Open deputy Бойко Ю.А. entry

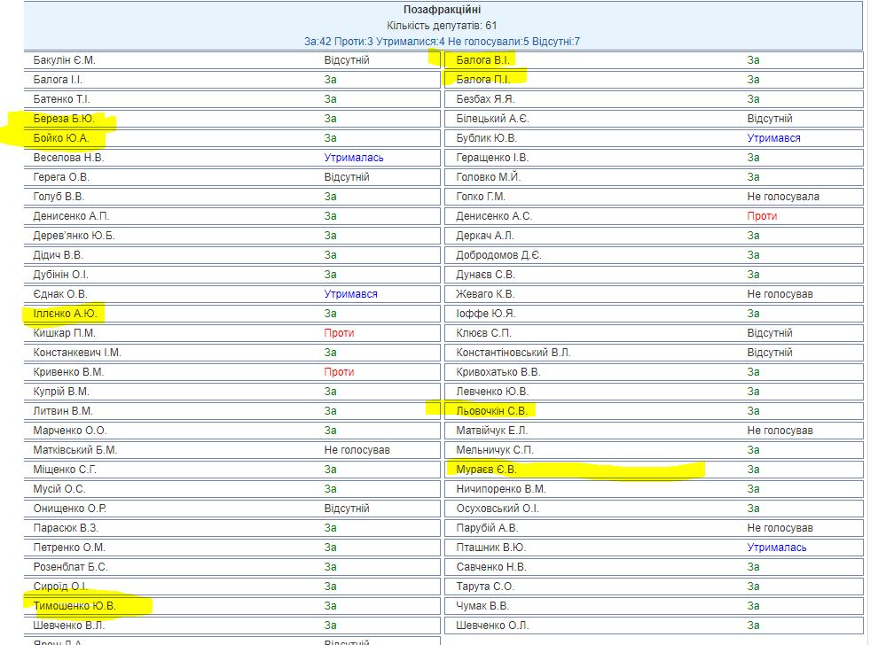(61, 138)
